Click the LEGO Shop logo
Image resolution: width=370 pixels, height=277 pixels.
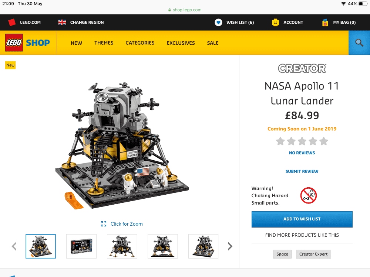click(x=28, y=42)
